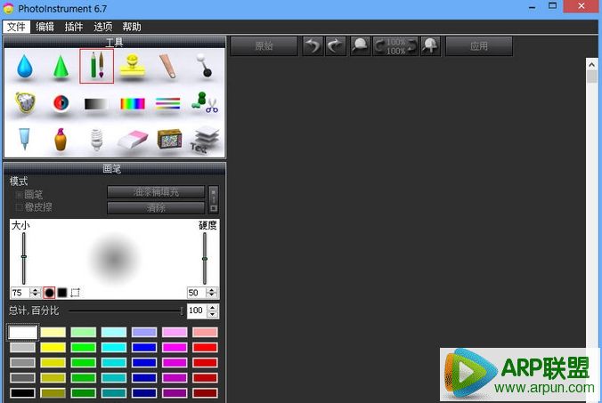Select the pushpin and scissors cut tool

click(205, 102)
